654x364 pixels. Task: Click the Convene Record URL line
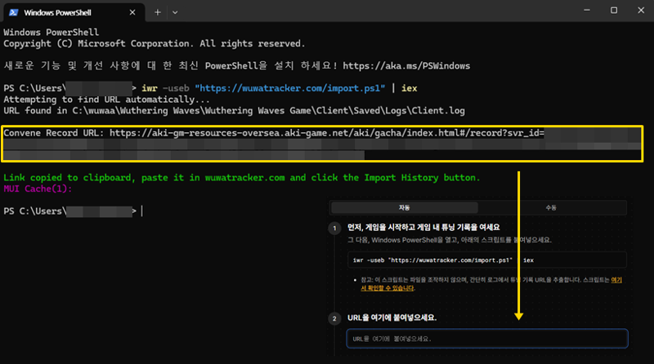click(x=274, y=133)
